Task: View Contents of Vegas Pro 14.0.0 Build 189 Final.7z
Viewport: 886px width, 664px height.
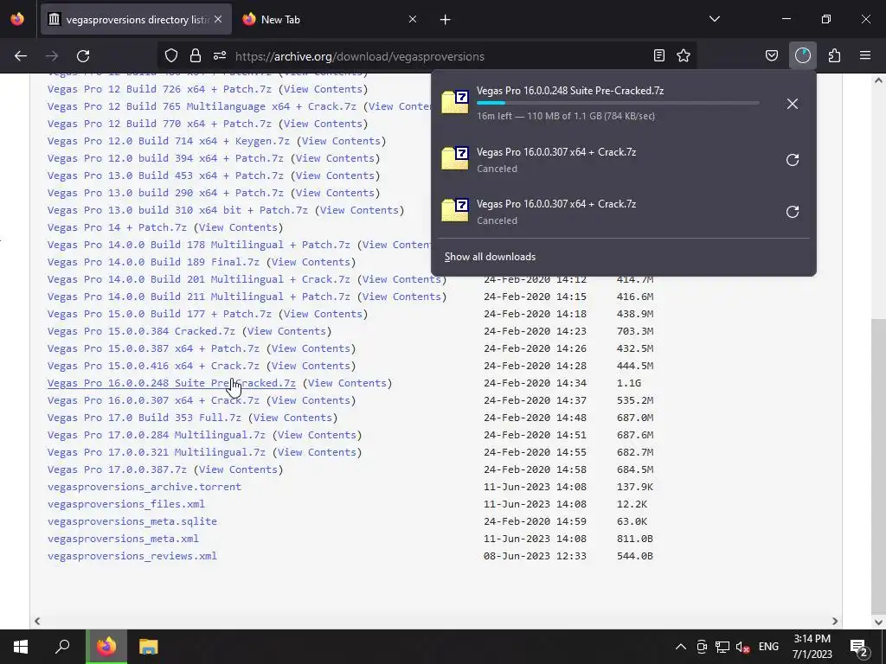Action: (311, 262)
